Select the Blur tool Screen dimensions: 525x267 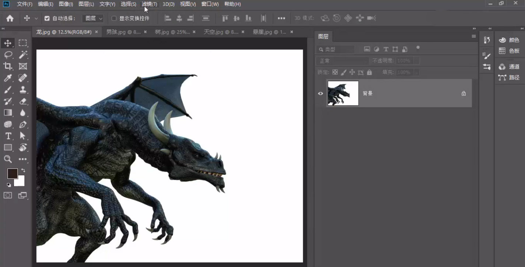tap(23, 113)
